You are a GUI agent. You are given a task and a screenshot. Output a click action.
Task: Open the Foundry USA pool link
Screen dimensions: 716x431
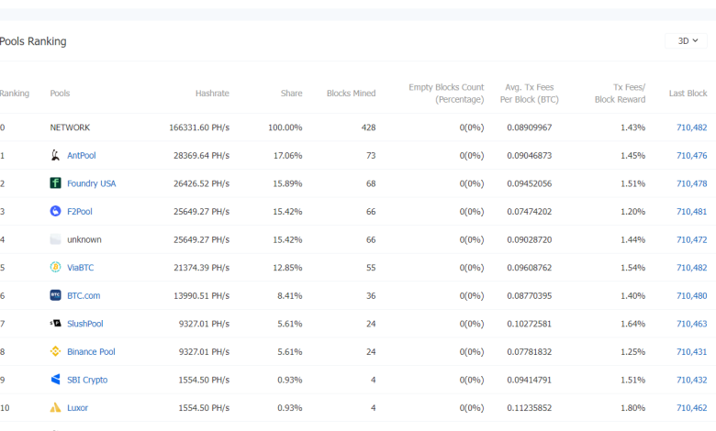[91, 183]
